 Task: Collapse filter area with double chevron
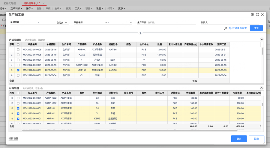[140, 33]
